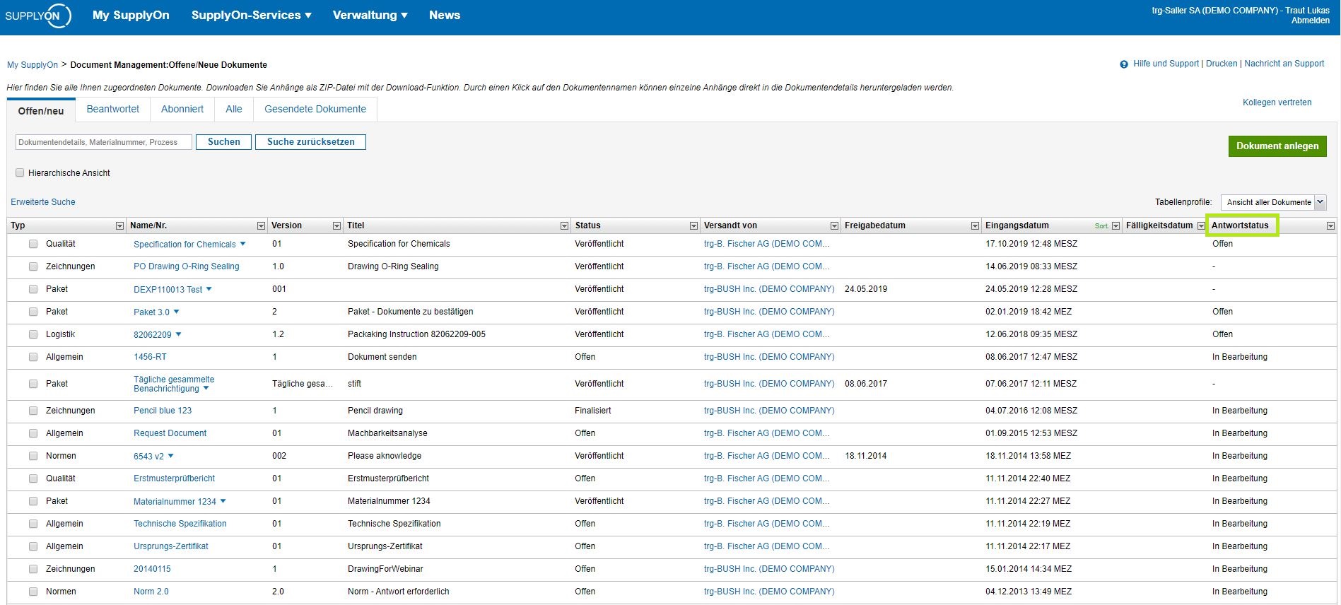Check the Request Document row checkbox

pos(33,433)
